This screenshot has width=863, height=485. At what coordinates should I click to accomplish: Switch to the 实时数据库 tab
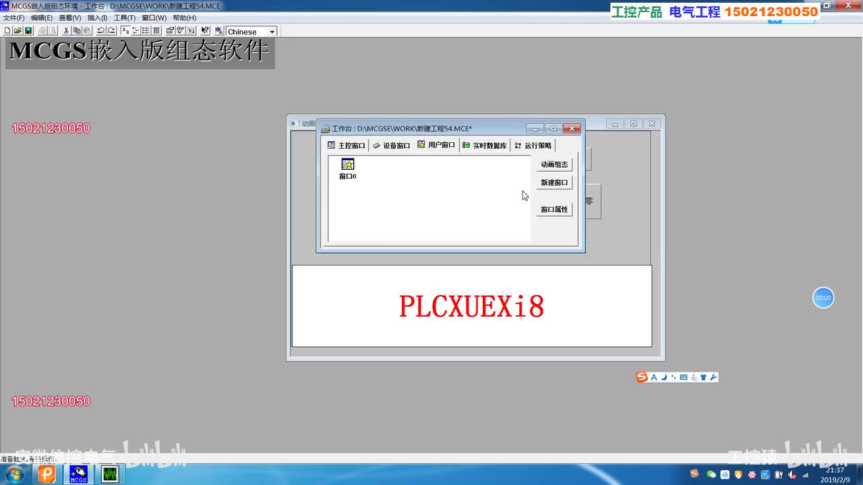484,145
